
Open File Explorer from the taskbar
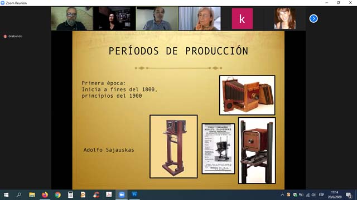32,194
